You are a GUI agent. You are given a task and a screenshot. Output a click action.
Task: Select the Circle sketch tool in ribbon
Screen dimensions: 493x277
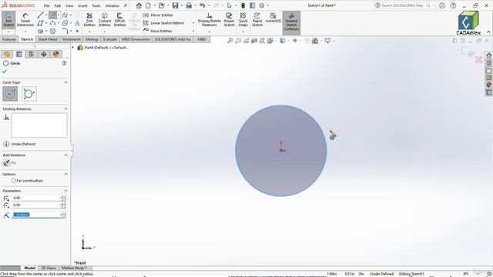point(52,15)
